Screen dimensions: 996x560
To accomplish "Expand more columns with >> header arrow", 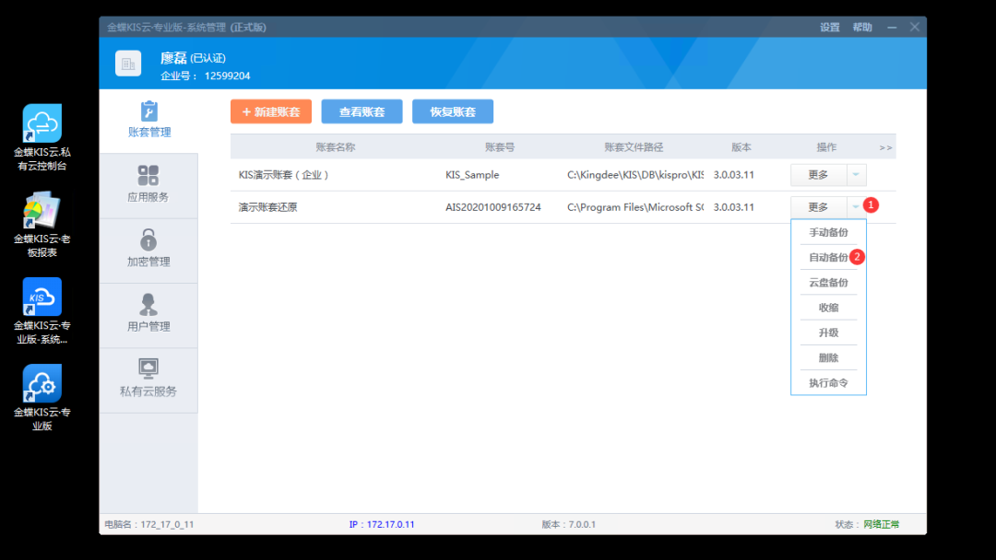I will pyautogui.click(x=885, y=147).
